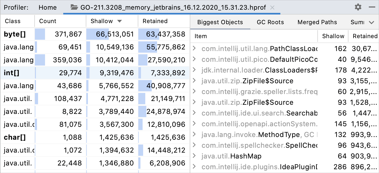Expand the java.util.HashMap item

click(195, 156)
